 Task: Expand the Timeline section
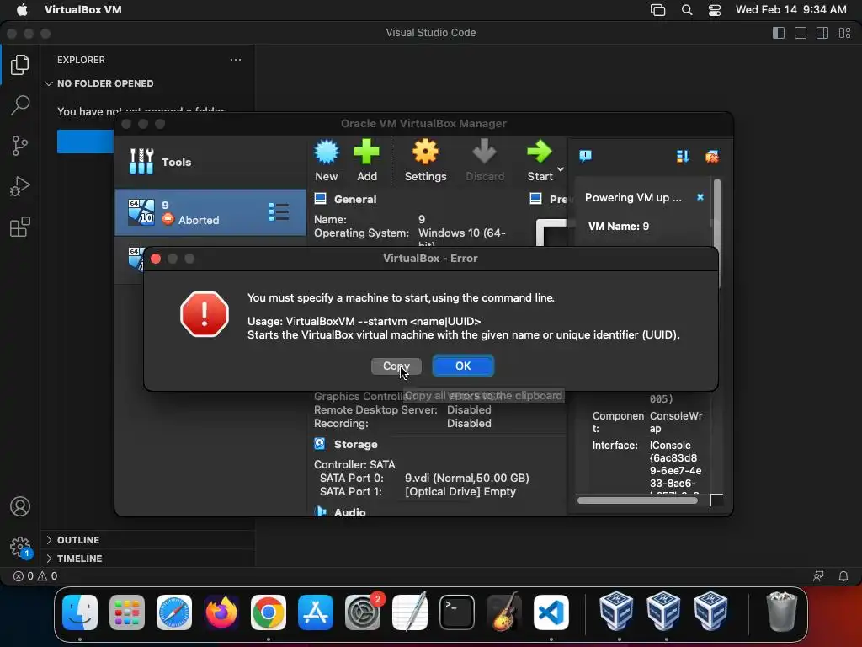pos(149,558)
